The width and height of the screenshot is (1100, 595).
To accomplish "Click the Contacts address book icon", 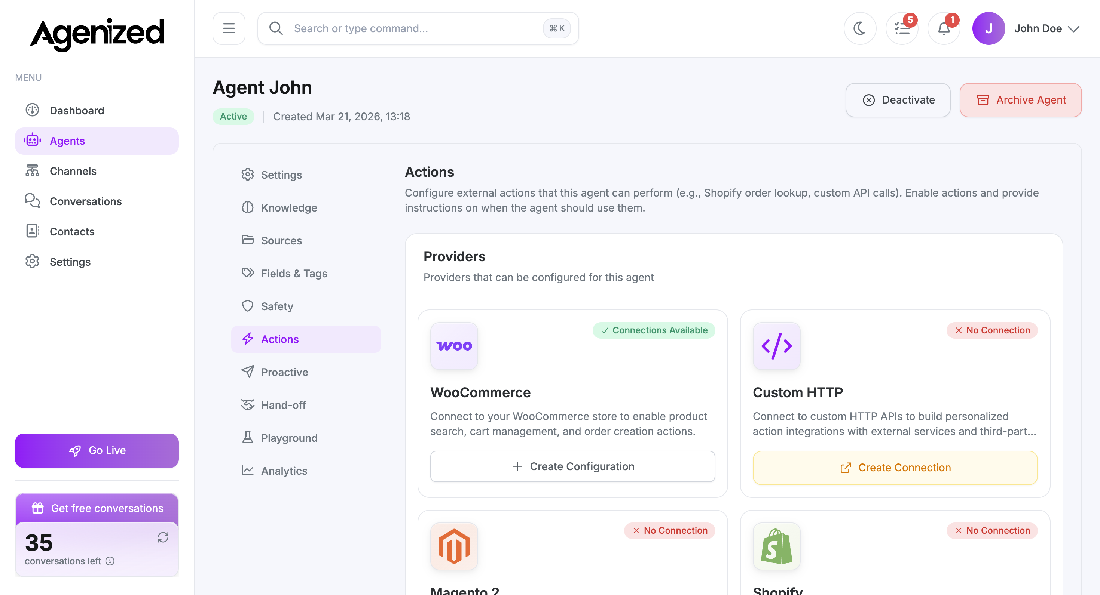I will click(x=33, y=231).
